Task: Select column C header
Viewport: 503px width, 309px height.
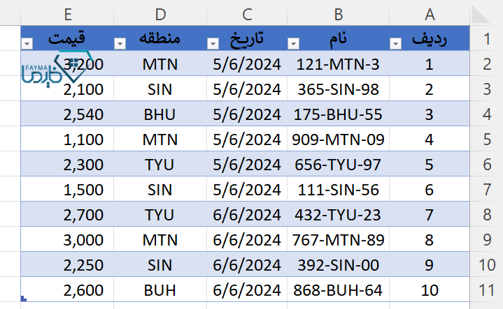Action: point(247,15)
